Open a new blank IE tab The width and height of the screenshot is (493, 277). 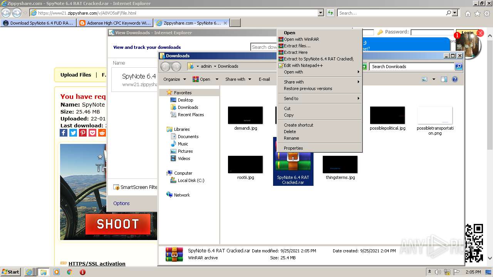(x=235, y=23)
